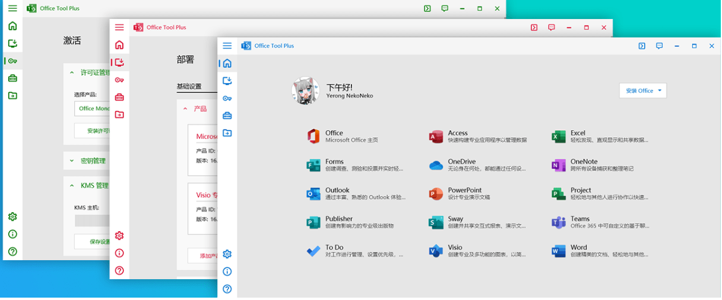Open About info icon in green window sidebar
The width and height of the screenshot is (722, 300).
pyautogui.click(x=12, y=234)
